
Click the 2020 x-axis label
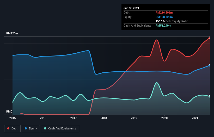[x=164, y=118]
